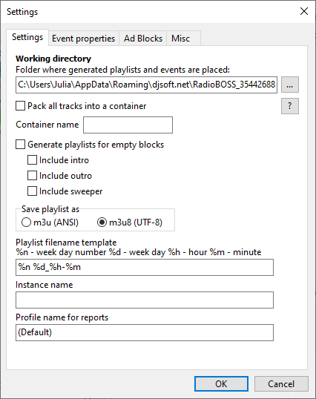
Task: Select the m3u8 (UTF-8) radio button
Action: coord(102,222)
